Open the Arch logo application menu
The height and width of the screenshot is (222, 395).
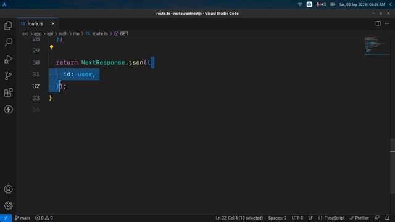pyautogui.click(x=4, y=4)
